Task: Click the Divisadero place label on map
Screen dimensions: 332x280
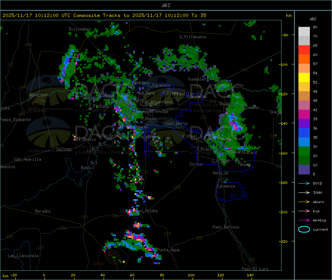Action: coord(80,29)
